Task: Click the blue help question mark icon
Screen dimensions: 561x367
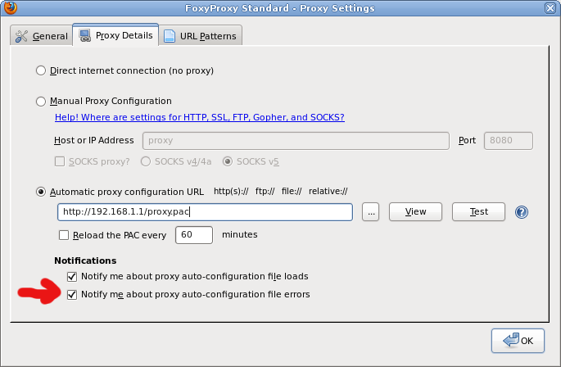Action: point(522,212)
